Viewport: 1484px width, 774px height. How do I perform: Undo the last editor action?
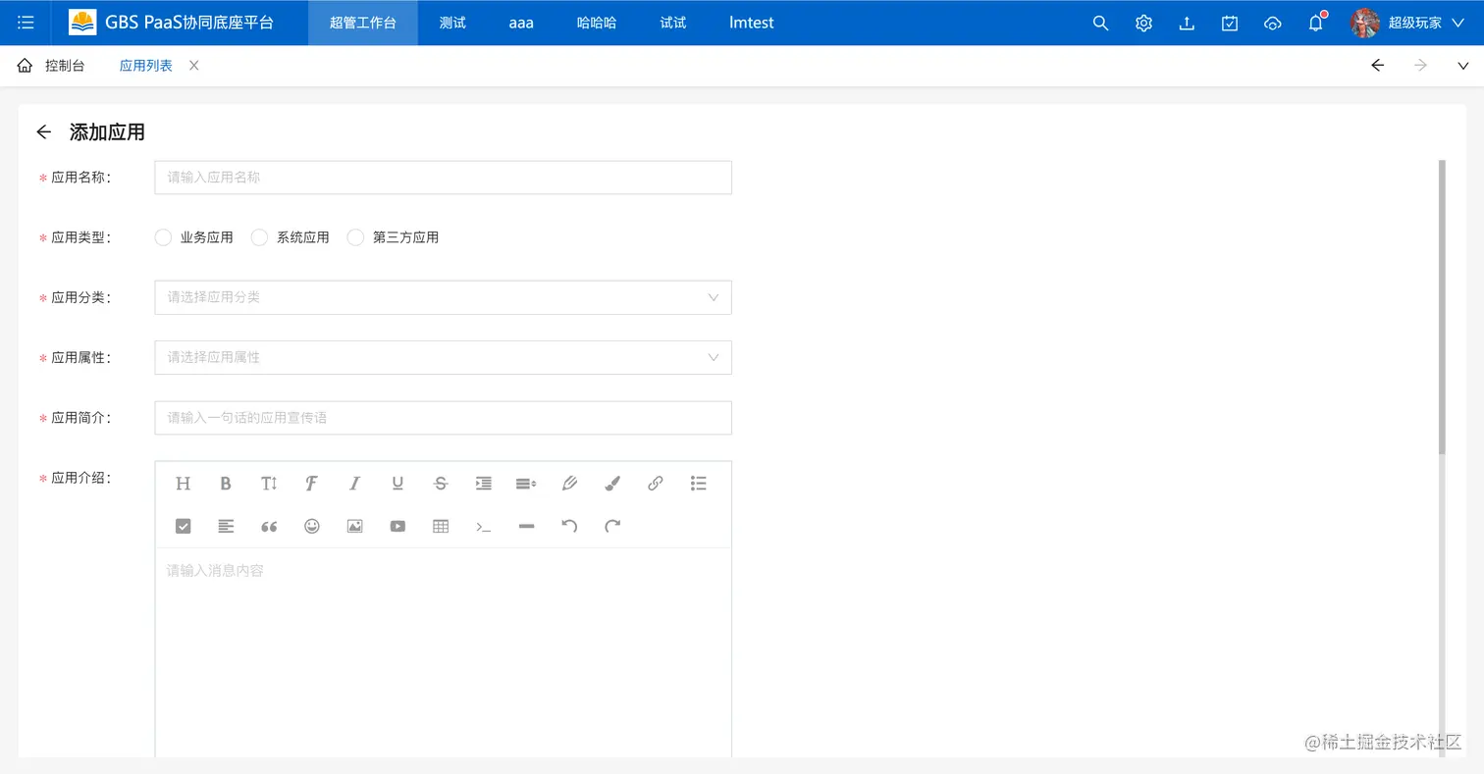pos(569,526)
